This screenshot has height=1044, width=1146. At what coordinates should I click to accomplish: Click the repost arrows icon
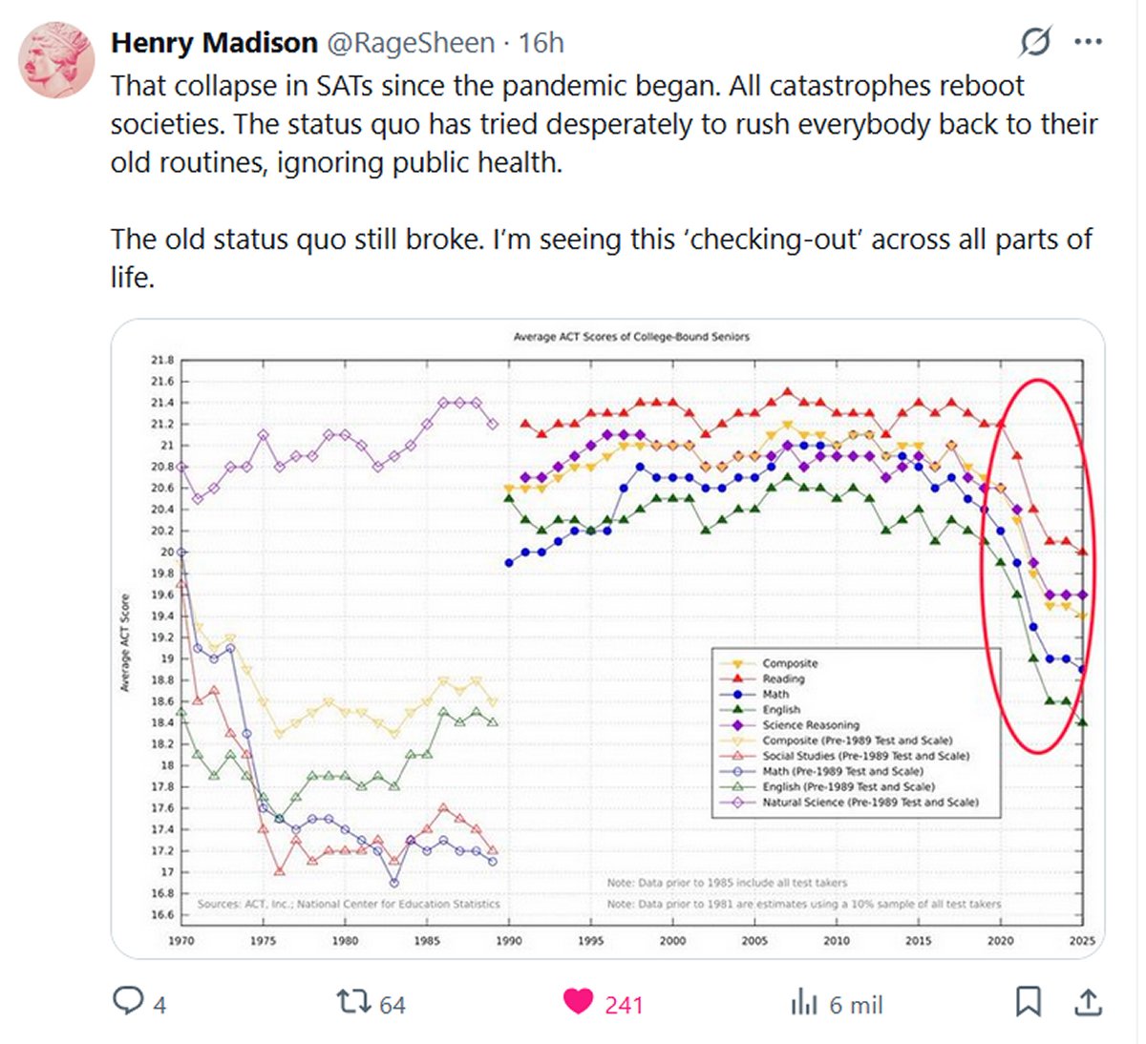point(352,1002)
